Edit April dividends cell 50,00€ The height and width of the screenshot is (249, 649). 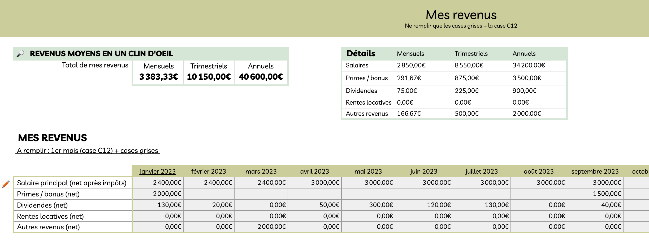click(x=315, y=205)
